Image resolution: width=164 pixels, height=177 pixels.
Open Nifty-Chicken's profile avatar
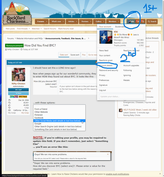coord(18,74)
